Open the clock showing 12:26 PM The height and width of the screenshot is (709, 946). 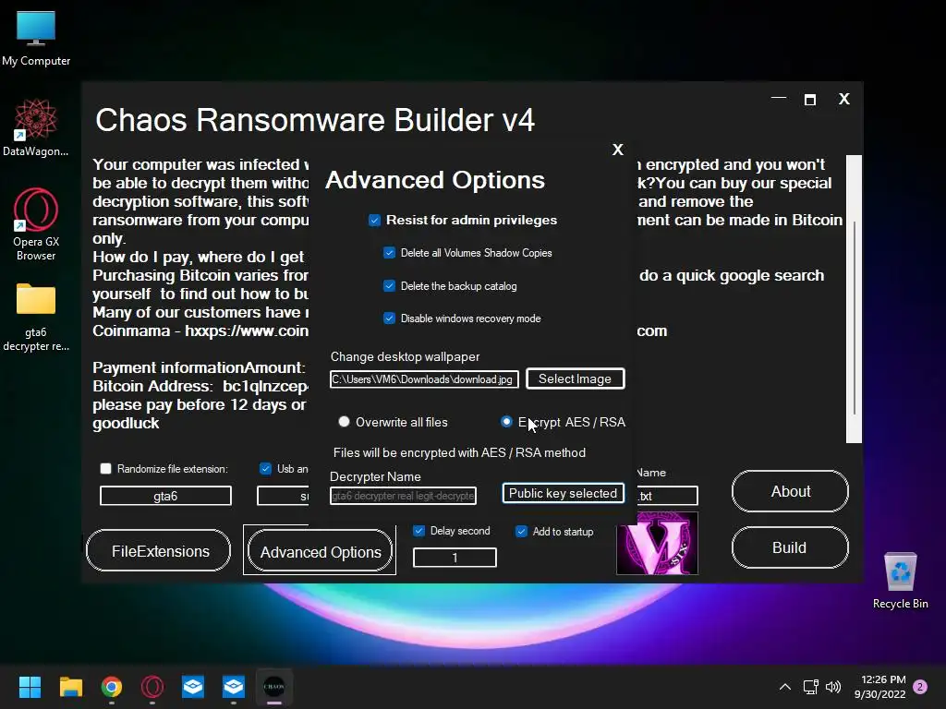tap(880, 687)
